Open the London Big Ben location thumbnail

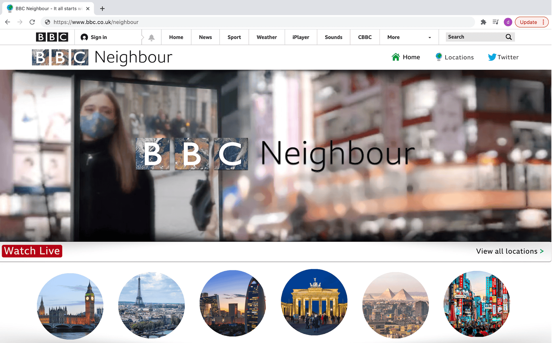click(x=70, y=306)
